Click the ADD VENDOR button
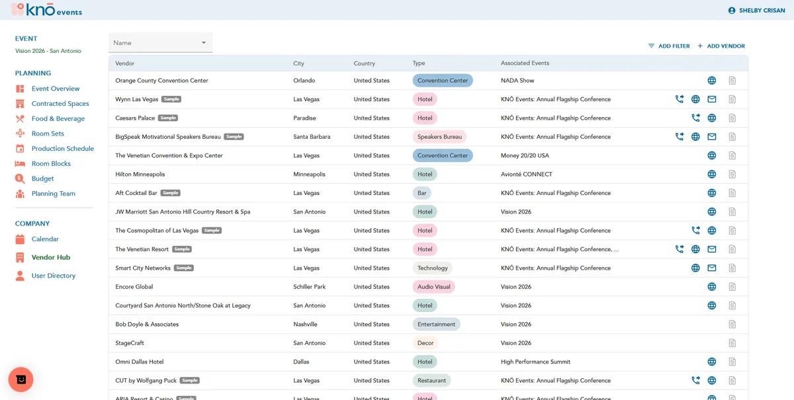The image size is (794, 400). coord(721,46)
